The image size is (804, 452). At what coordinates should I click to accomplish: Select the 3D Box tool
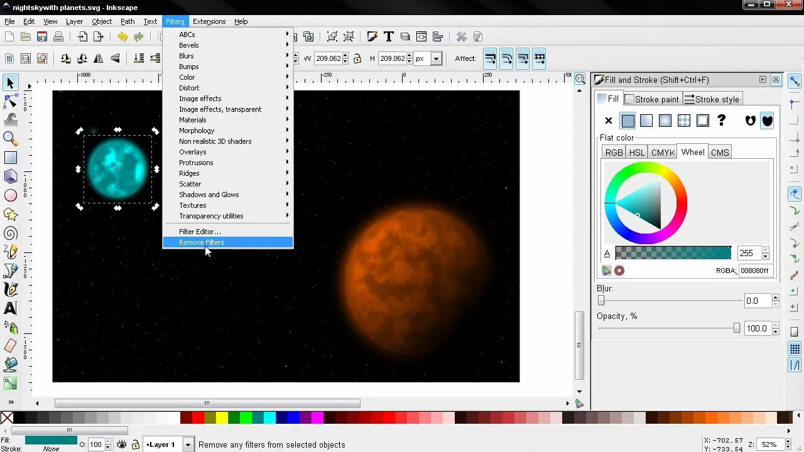pyautogui.click(x=10, y=176)
